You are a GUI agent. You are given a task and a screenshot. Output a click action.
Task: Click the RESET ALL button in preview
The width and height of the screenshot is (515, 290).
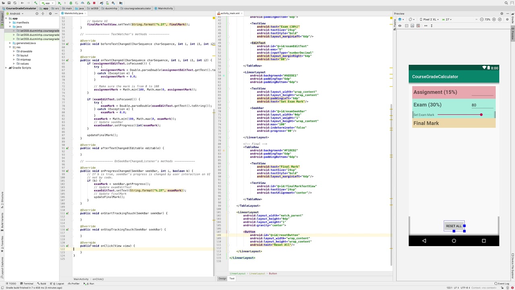pos(454,226)
